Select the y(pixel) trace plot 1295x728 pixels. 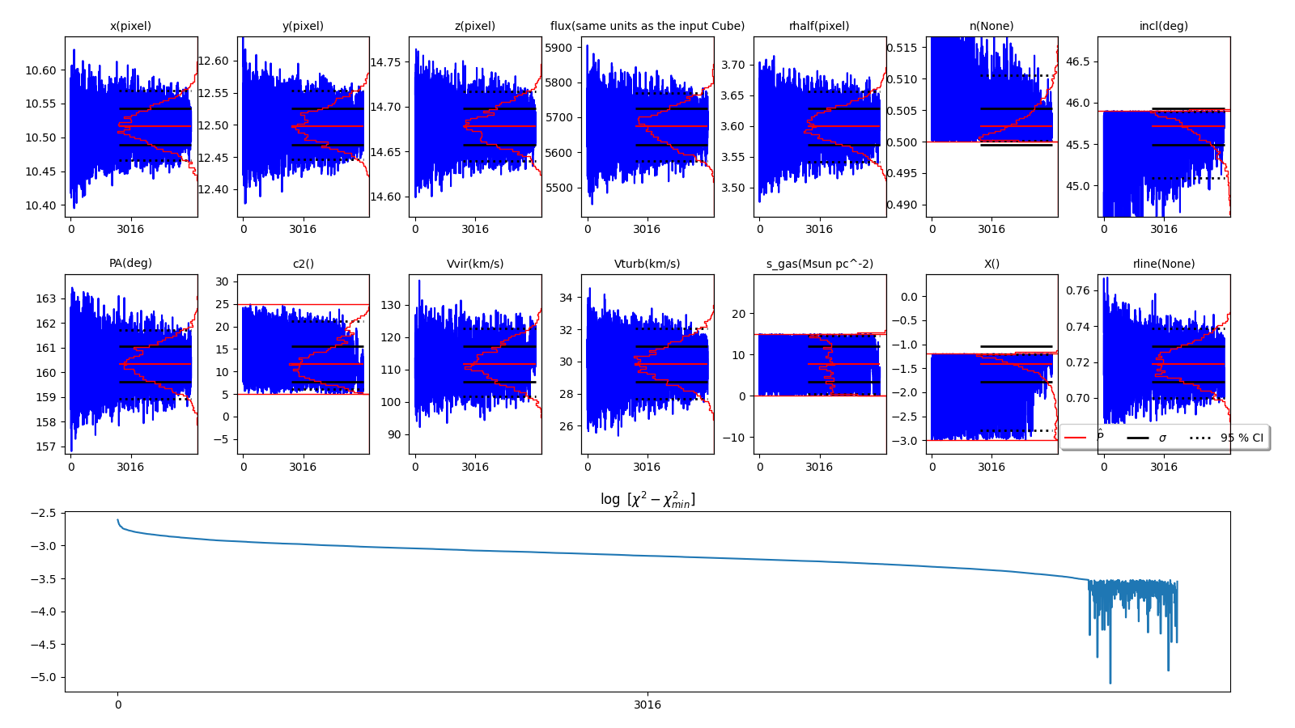tap(303, 126)
